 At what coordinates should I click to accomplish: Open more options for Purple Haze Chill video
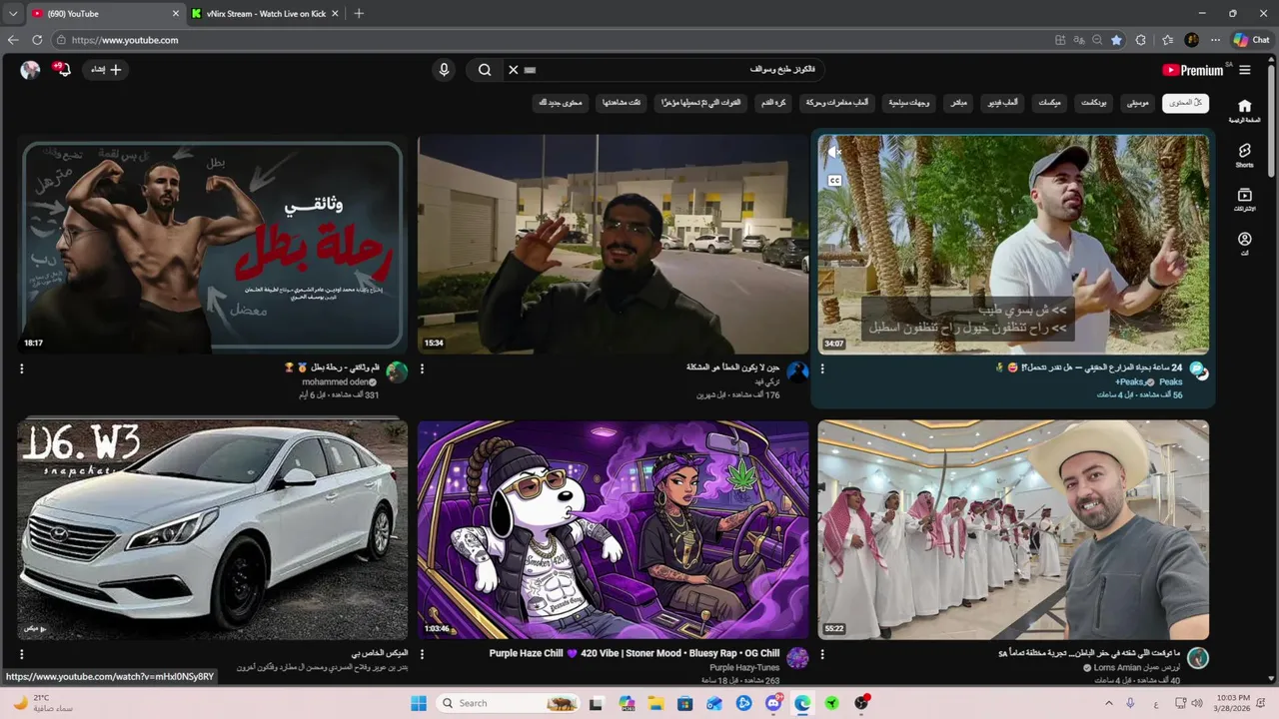tap(422, 654)
